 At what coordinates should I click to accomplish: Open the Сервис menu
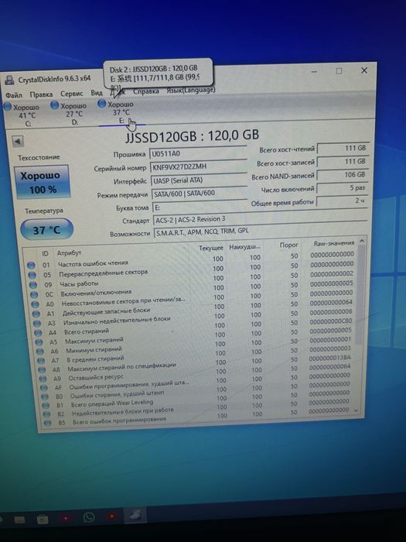72,94
